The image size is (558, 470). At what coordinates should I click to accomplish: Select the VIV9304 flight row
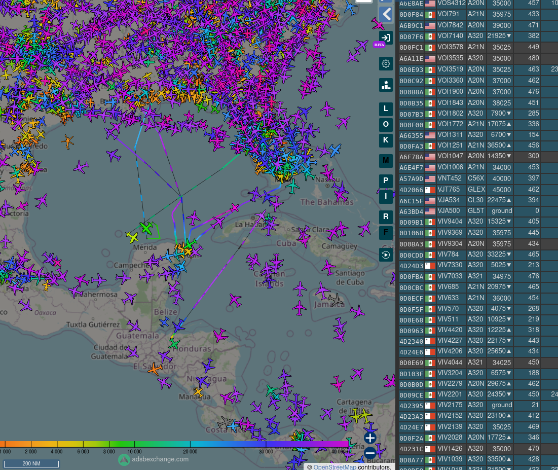point(478,244)
